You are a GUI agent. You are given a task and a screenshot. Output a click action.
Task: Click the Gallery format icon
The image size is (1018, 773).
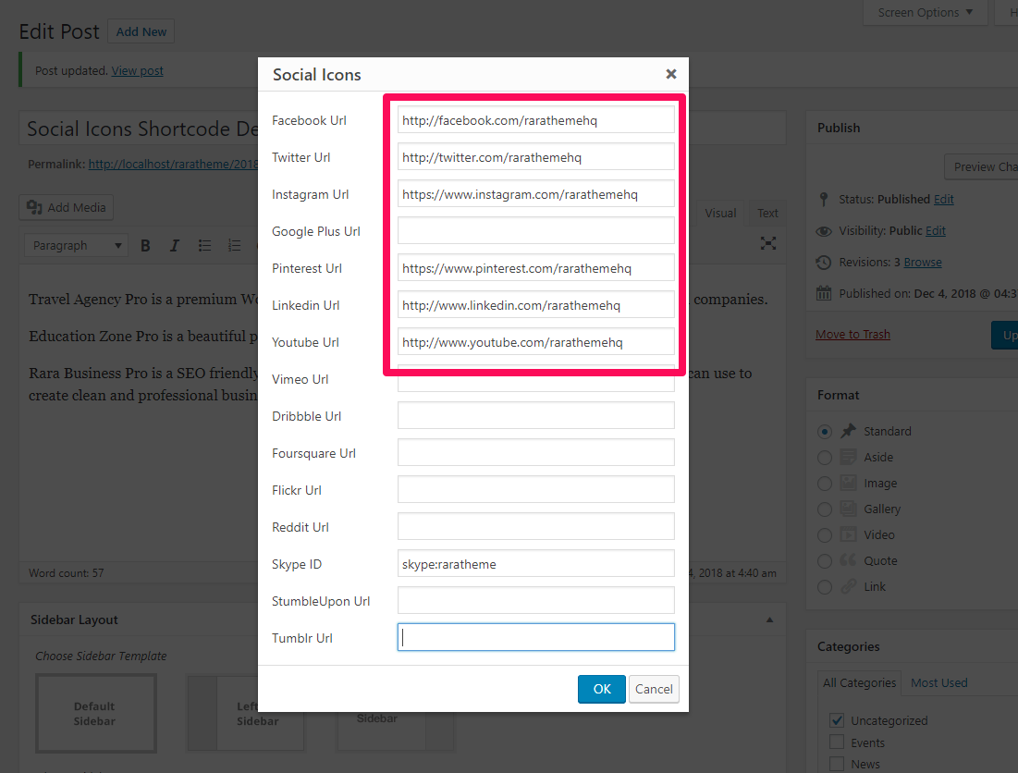pyautogui.click(x=849, y=509)
